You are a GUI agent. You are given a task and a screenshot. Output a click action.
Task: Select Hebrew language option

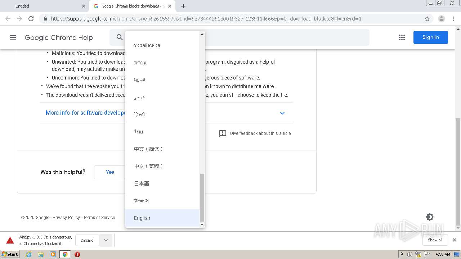[162, 63]
